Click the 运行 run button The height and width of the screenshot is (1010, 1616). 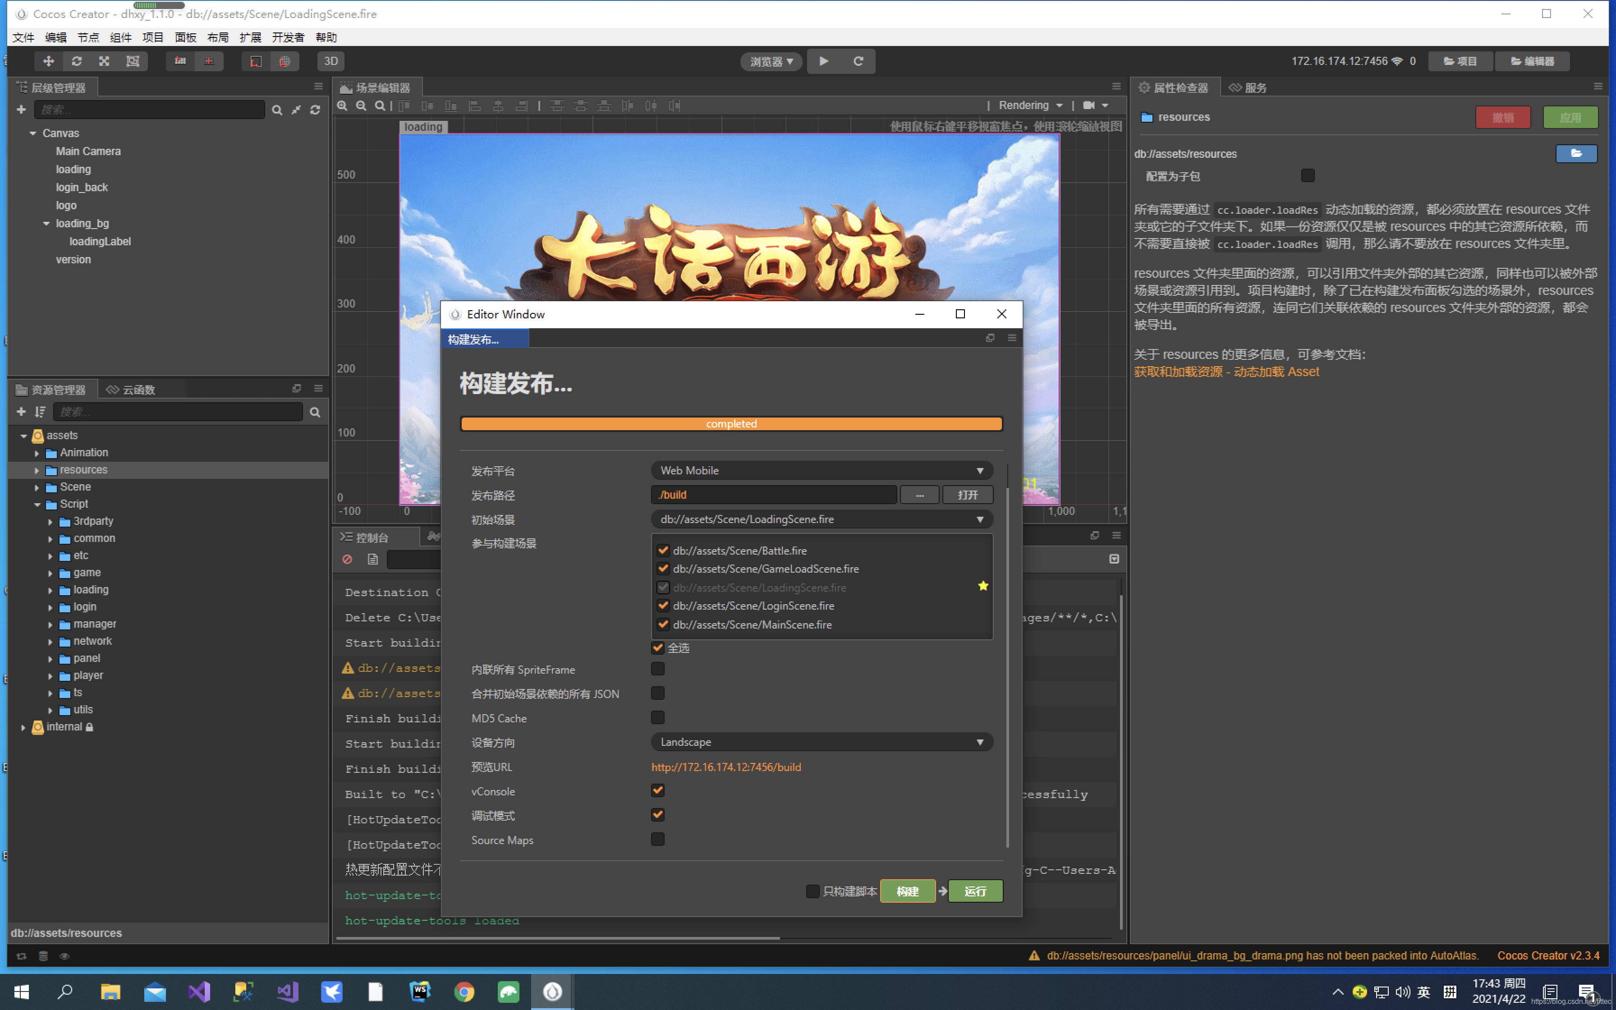tap(975, 891)
